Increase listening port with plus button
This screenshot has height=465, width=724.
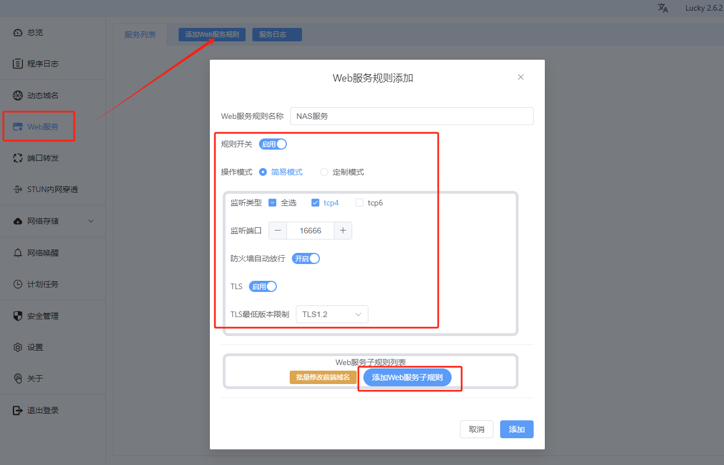[343, 231]
